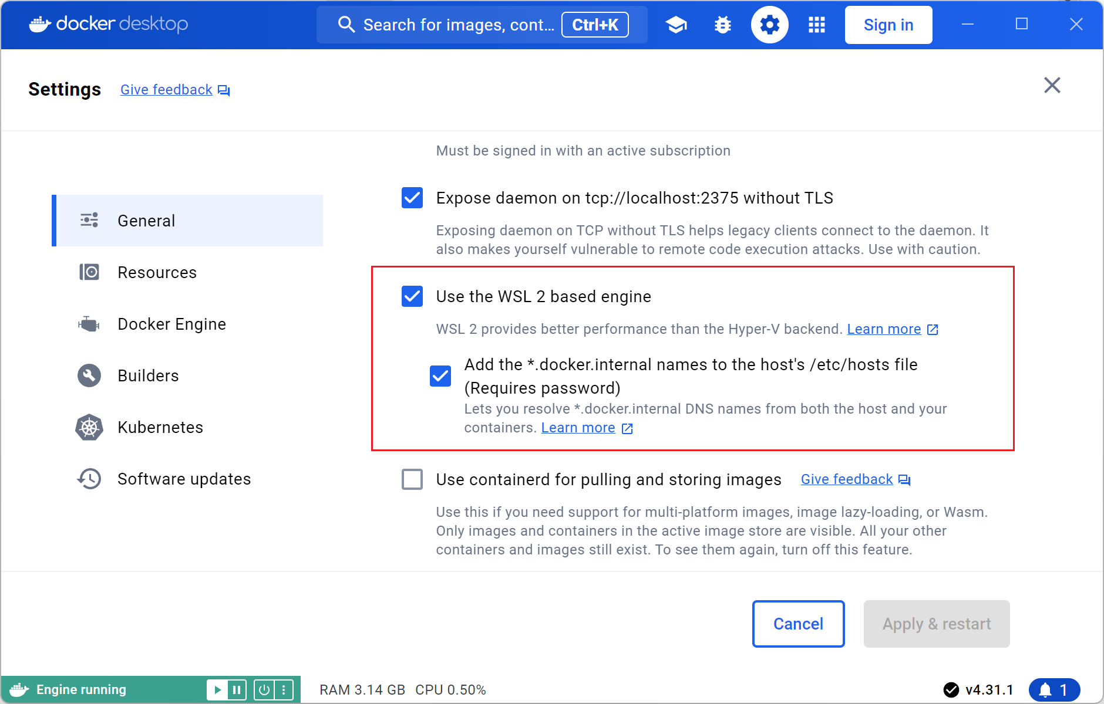The width and height of the screenshot is (1104, 704).
Task: Click the General sliders icon in sidebar
Action: [x=89, y=220]
